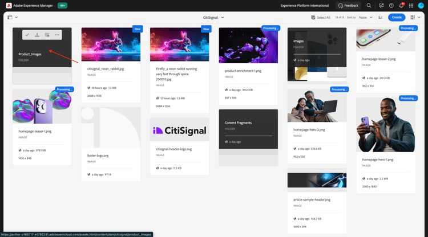Open the article-sample-header.png thumbnail
428x237 pixels.
click(317, 180)
